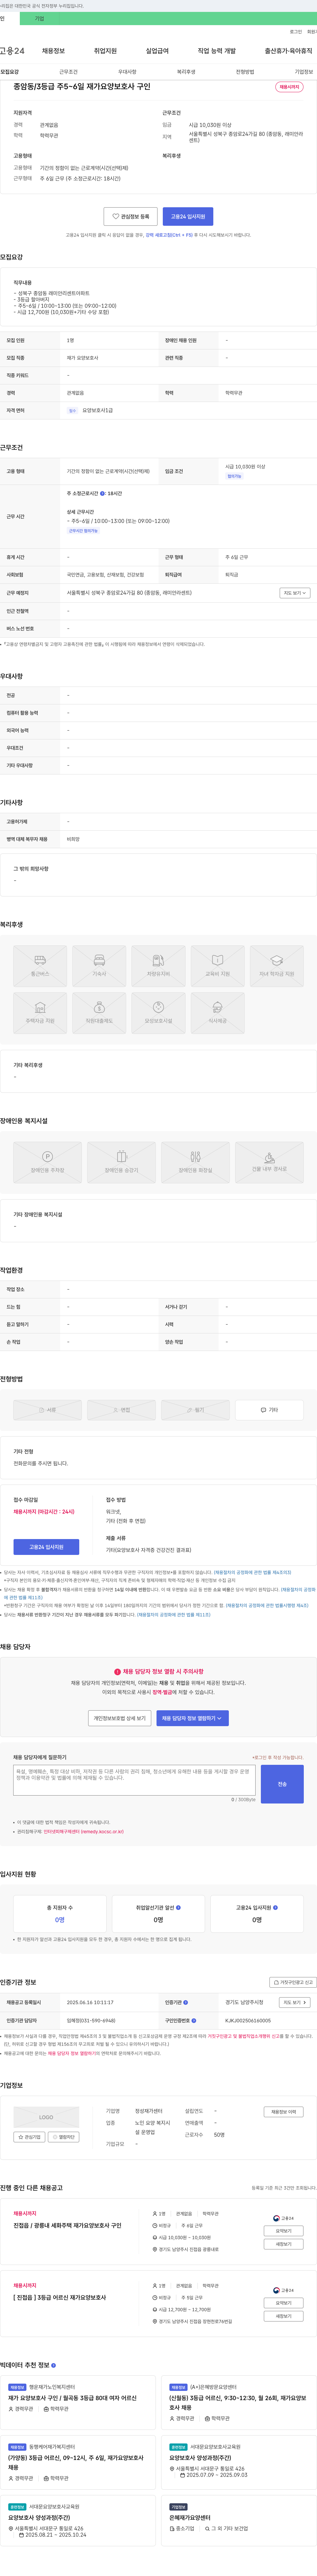This screenshot has width=317, height=2576.
Task: Open the 취업지원 menu
Action: (105, 51)
